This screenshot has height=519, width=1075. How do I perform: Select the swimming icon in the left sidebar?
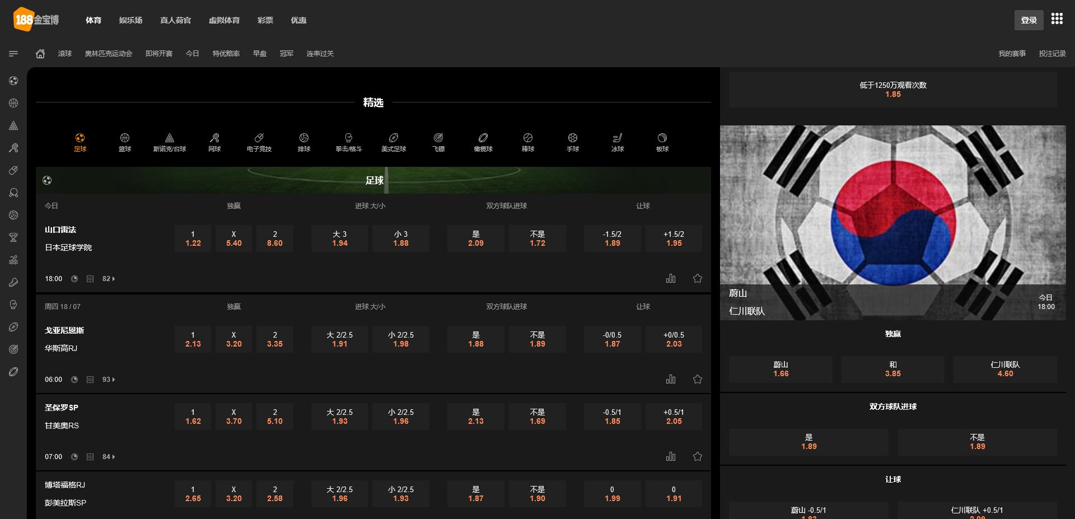pyautogui.click(x=13, y=260)
